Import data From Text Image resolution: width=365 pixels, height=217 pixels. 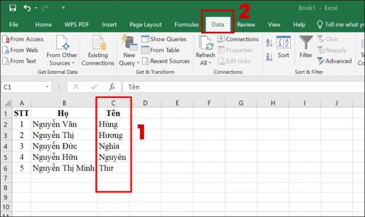(x=19, y=61)
